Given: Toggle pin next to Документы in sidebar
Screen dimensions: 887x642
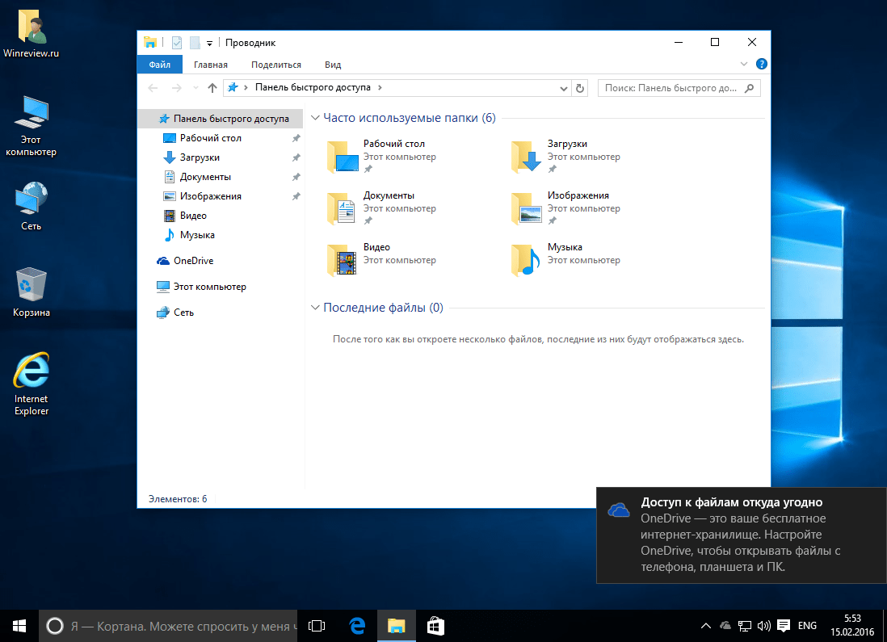Looking at the screenshot, I should point(296,177).
